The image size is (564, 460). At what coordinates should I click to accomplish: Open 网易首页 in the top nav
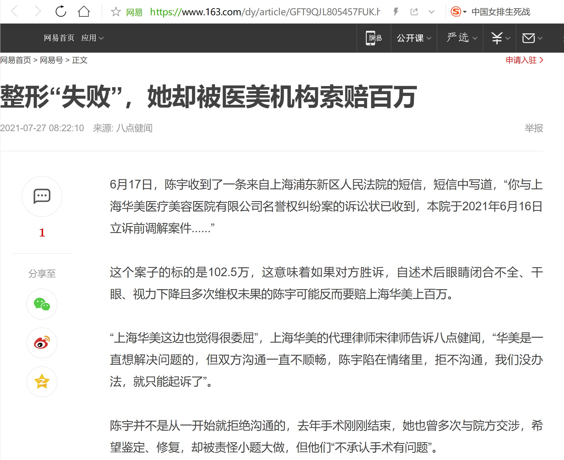click(x=59, y=38)
